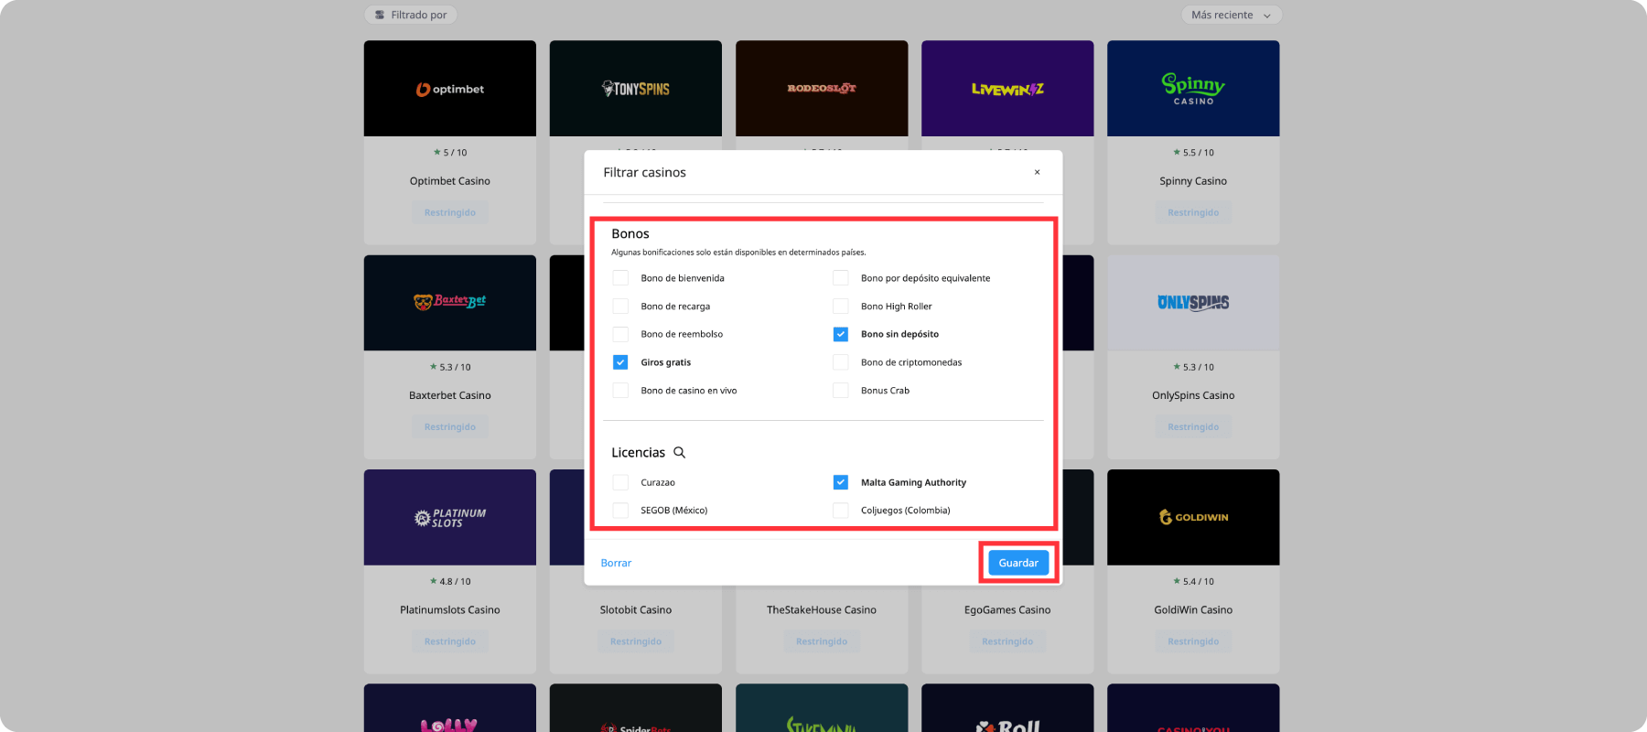Viewport: 1647px width, 732px height.
Task: Click the Baxterbet 5.3 / 10 rating
Action: click(x=450, y=367)
